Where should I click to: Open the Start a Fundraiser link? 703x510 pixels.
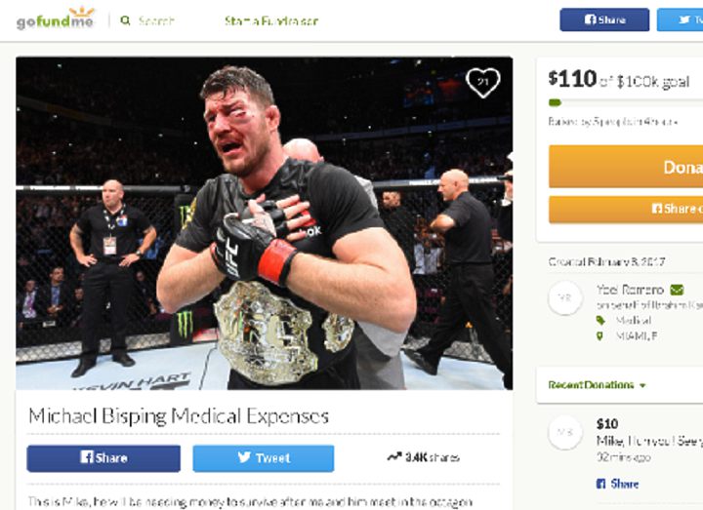pos(271,20)
